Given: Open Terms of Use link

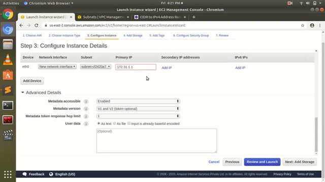Looking at the screenshot, I should tap(305, 174).
